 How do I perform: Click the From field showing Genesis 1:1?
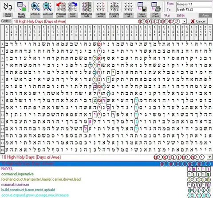coord(194,4)
